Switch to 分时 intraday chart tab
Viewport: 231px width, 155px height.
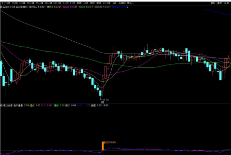tap(7, 3)
